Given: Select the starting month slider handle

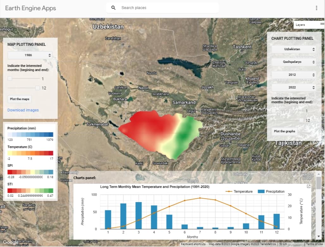Looking at the screenshot, I should click(x=9, y=78).
